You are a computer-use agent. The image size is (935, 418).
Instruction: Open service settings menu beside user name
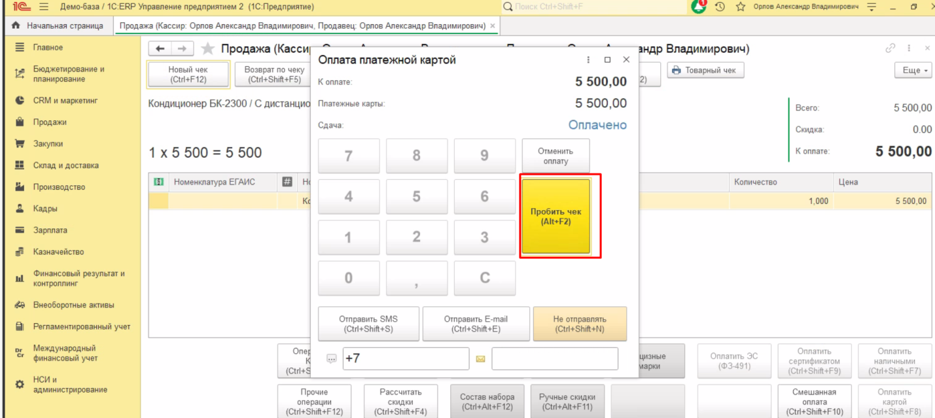(x=871, y=7)
